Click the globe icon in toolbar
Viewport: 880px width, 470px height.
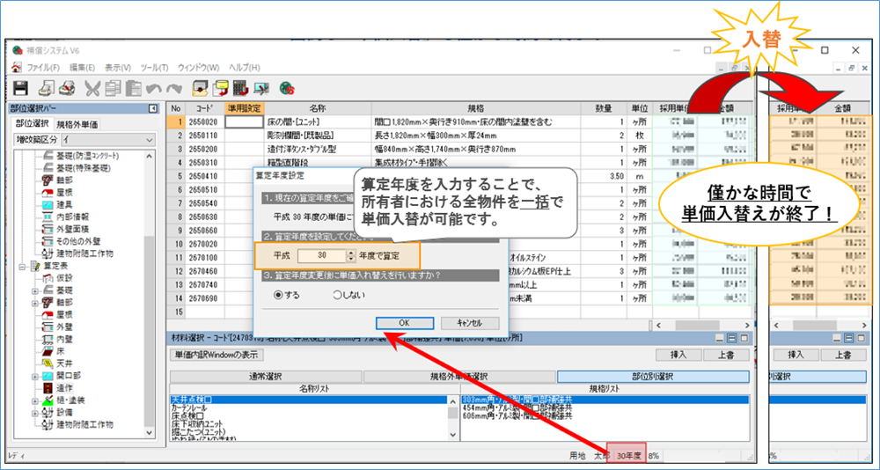(x=286, y=88)
